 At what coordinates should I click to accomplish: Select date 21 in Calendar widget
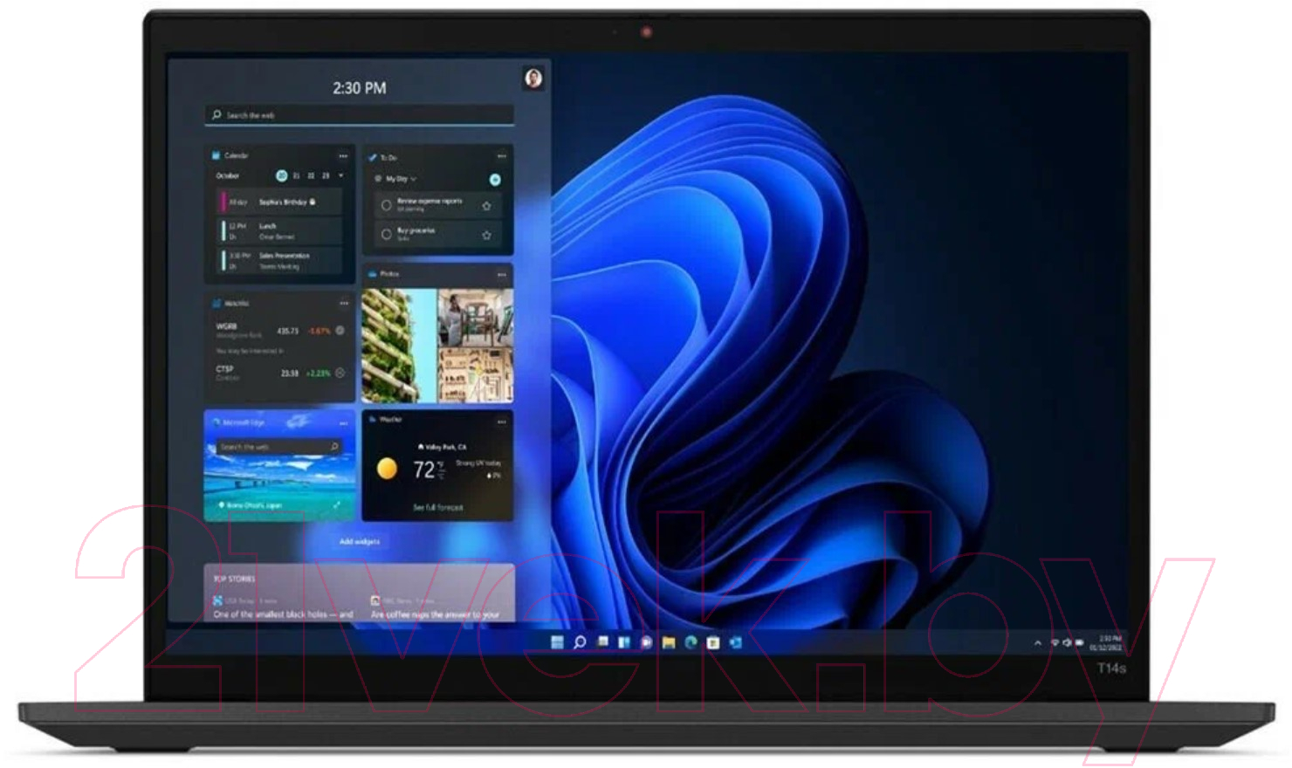coord(297,175)
